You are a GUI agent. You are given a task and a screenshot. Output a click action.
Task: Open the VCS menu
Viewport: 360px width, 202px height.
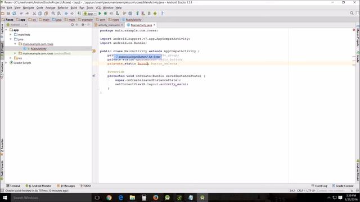(x=98, y=7)
